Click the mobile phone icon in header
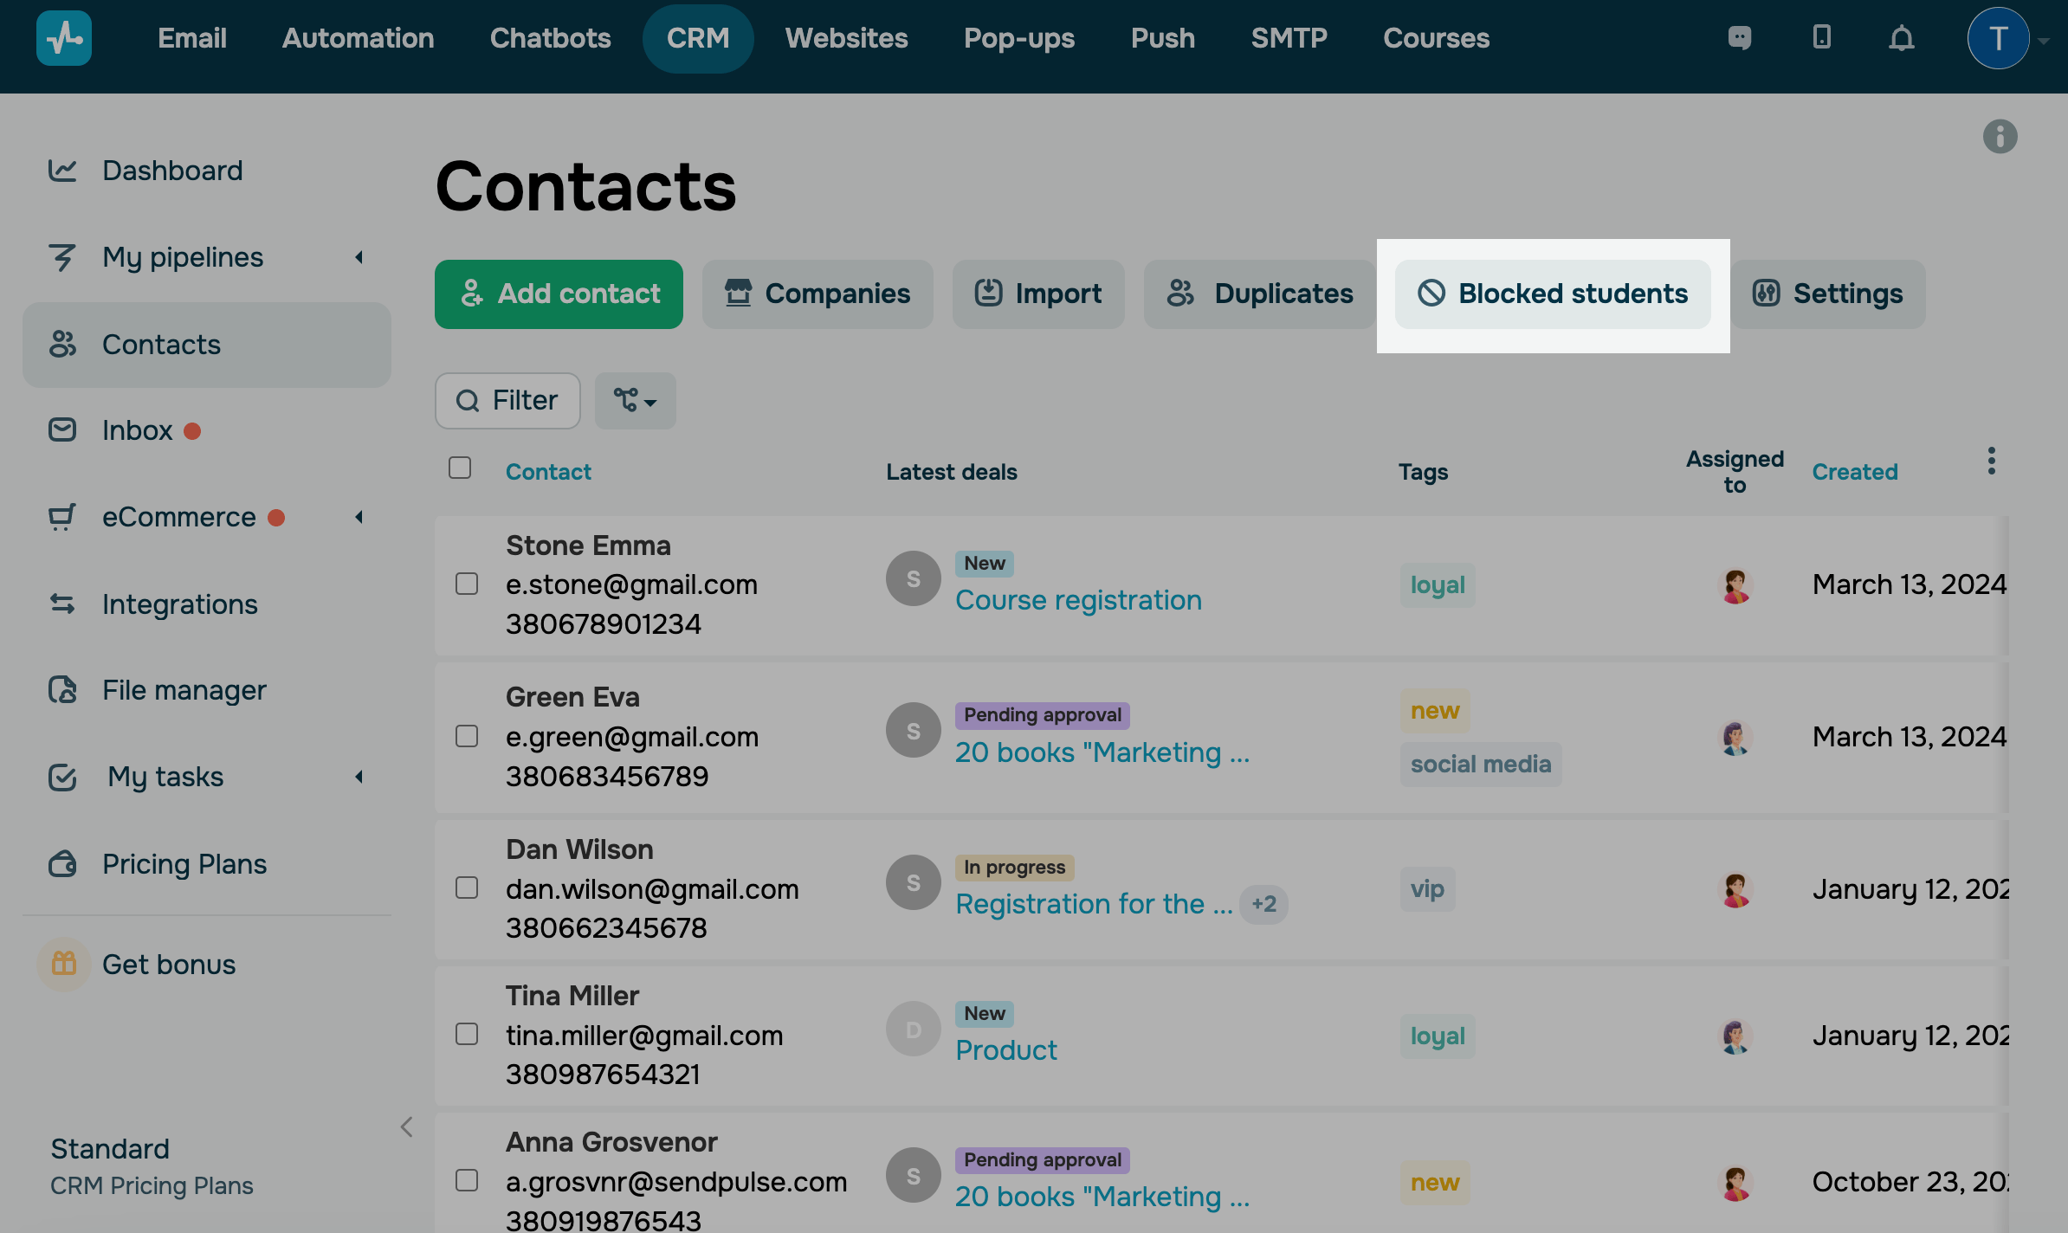The width and height of the screenshot is (2068, 1233). click(x=1821, y=37)
